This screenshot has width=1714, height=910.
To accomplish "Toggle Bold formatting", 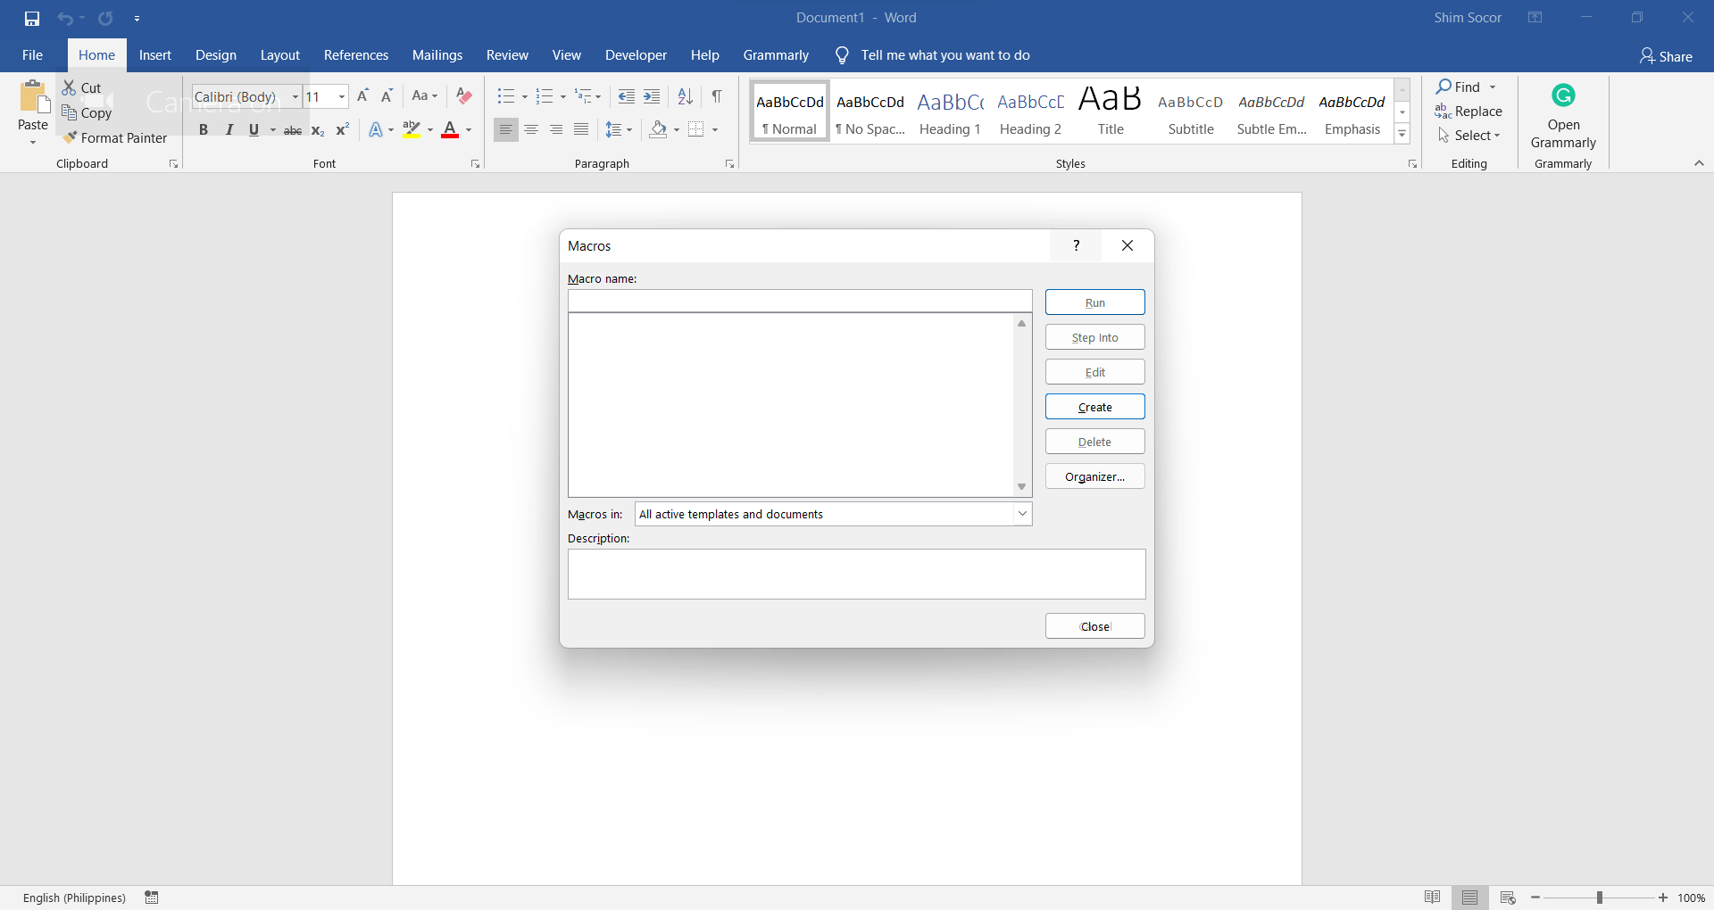I will [x=204, y=130].
